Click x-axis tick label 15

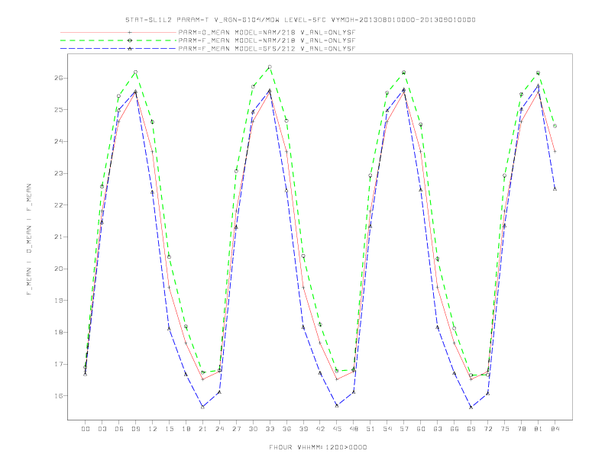coord(169,429)
